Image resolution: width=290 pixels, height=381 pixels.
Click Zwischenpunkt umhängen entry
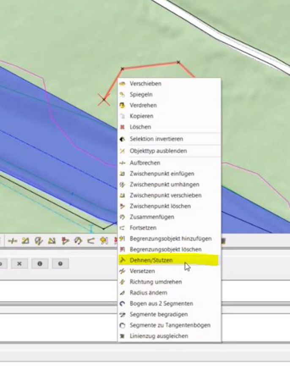170,185
